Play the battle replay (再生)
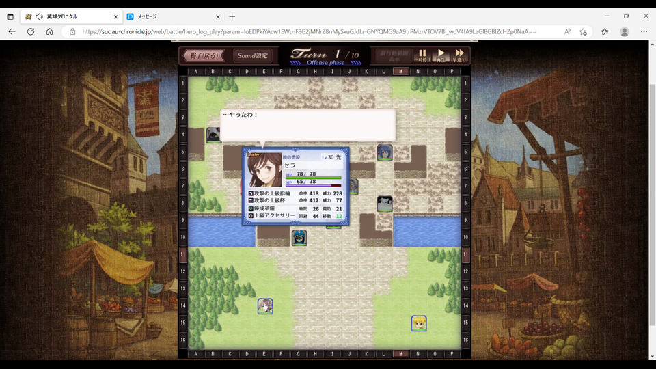Screen dimensions: 656x369 pos(441,55)
